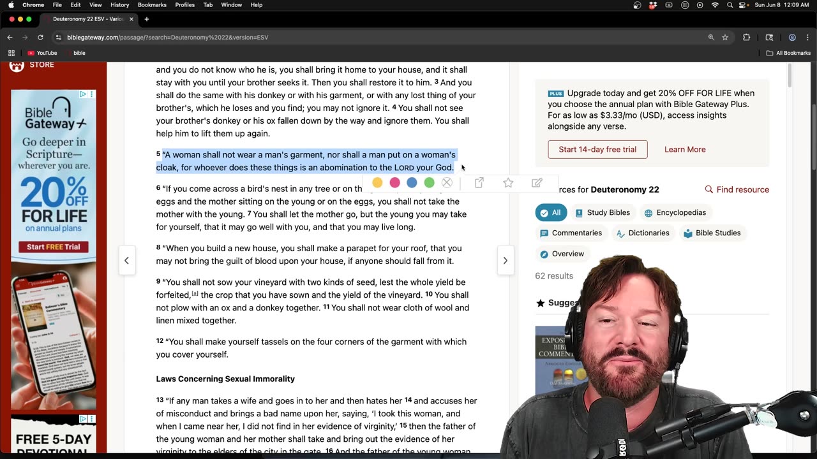The width and height of the screenshot is (817, 459).
Task: Open the Chrome three-dot menu
Action: [807, 38]
